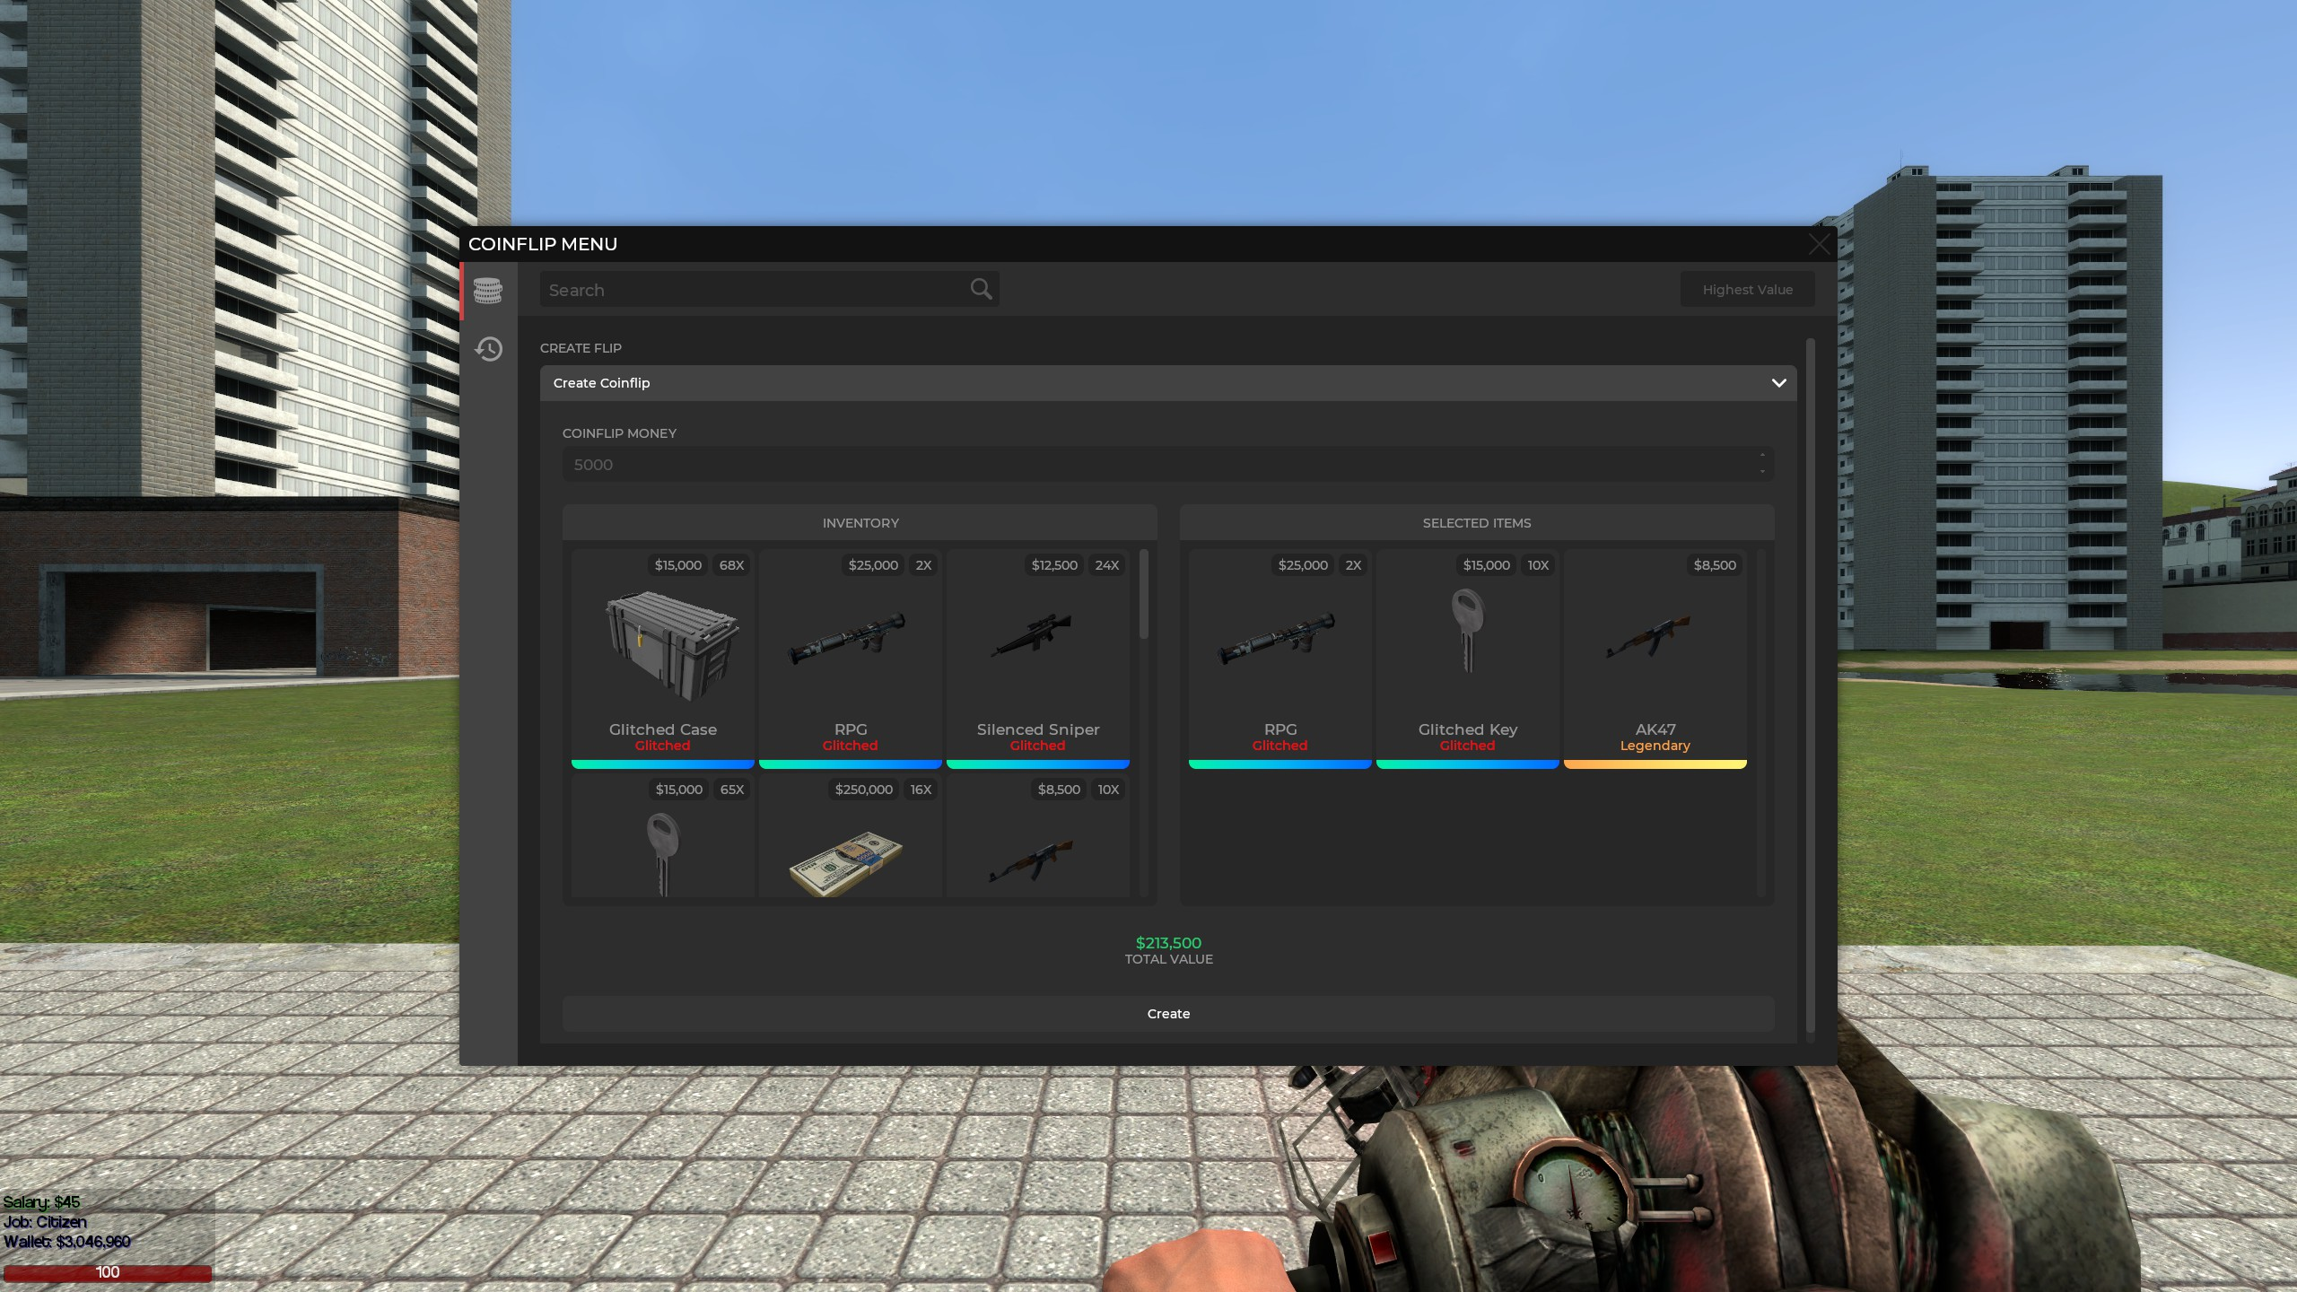Select the Silenced Sniper in inventory

pos(1038,659)
